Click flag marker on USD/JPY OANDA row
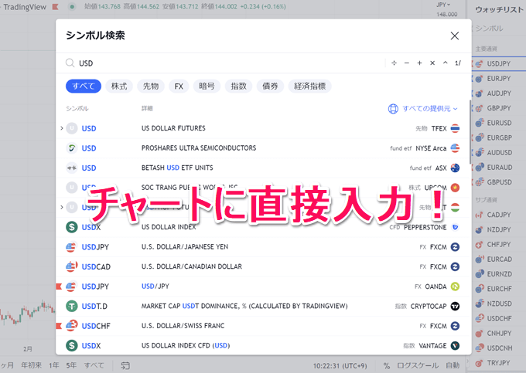The image size is (526, 373). (59, 287)
